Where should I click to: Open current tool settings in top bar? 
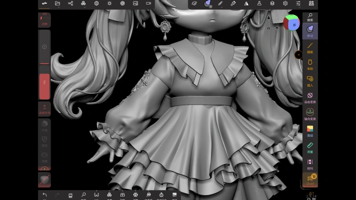pos(207,3)
